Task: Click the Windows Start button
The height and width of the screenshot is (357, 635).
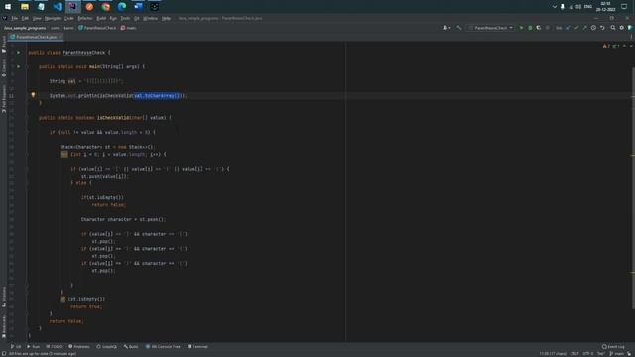Action: coord(8,7)
